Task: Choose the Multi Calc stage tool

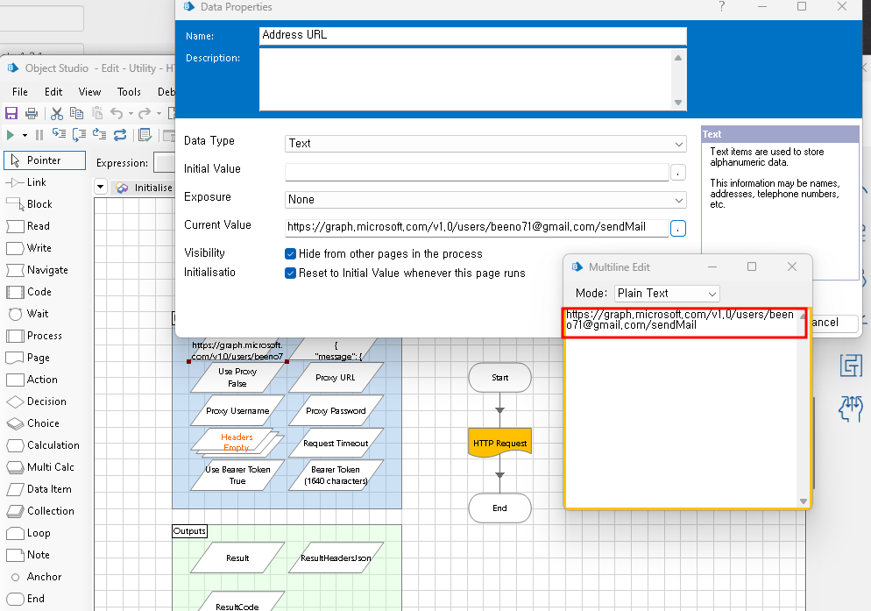Action: 50,467
